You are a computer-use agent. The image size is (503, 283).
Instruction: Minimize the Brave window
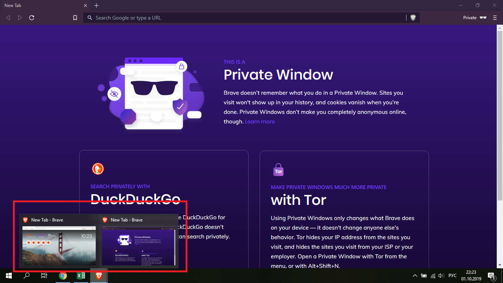461,6
